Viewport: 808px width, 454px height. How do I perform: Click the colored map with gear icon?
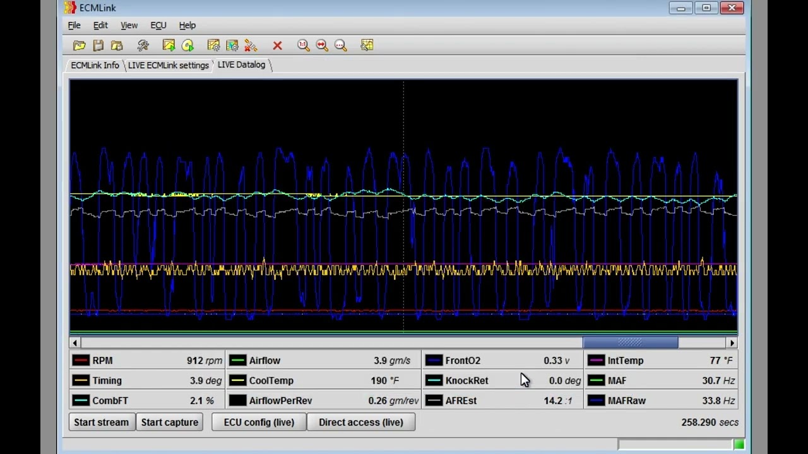232,45
